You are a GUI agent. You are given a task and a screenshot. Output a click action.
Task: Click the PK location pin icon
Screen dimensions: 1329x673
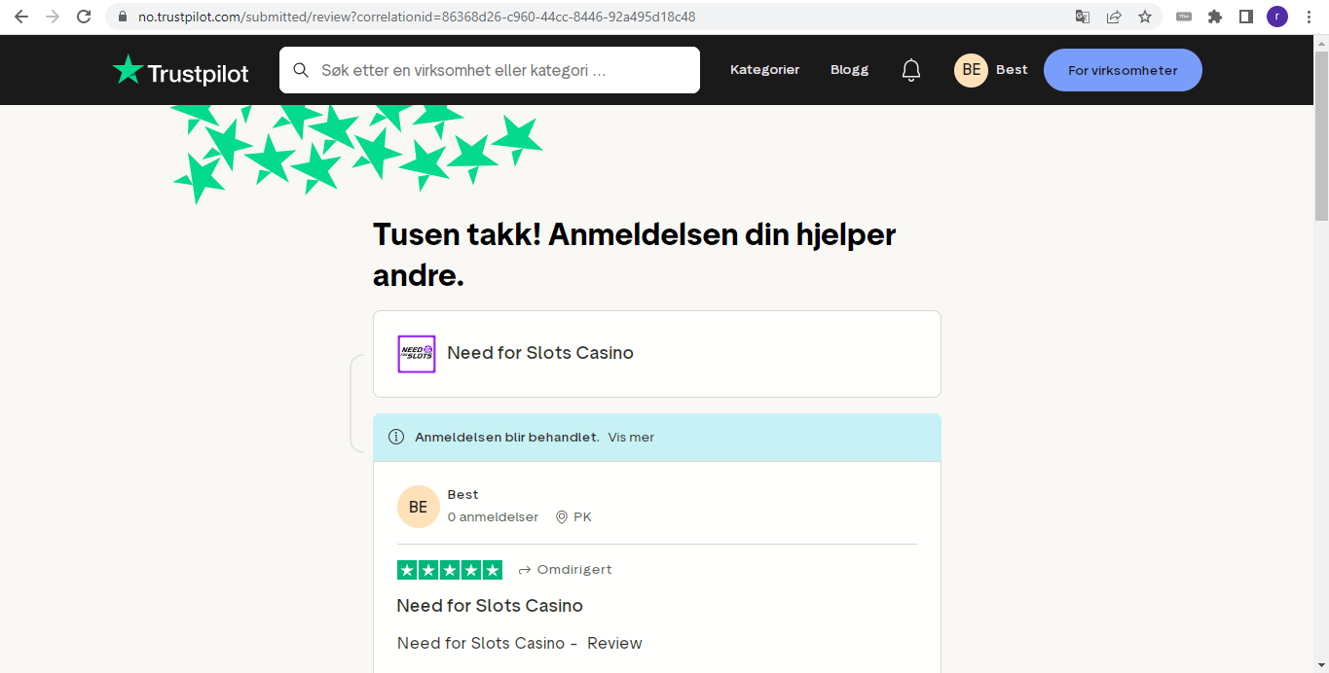[x=562, y=517]
